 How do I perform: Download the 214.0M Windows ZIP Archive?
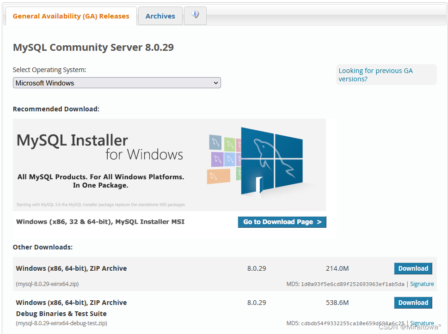tap(413, 268)
